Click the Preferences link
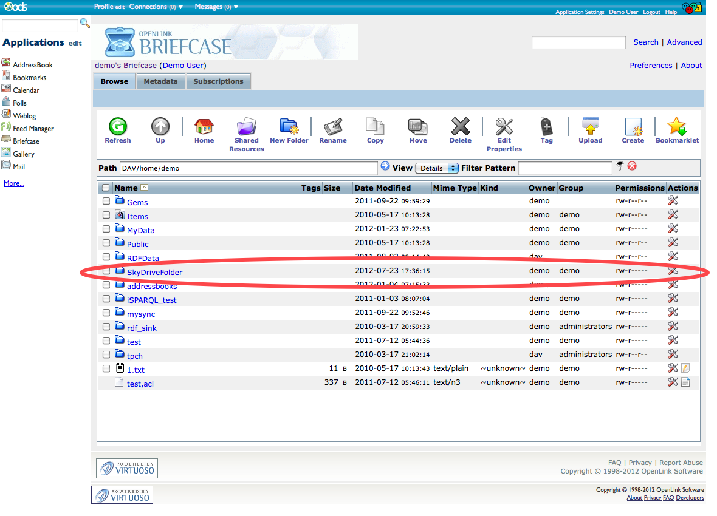This screenshot has width=717, height=516. point(651,66)
